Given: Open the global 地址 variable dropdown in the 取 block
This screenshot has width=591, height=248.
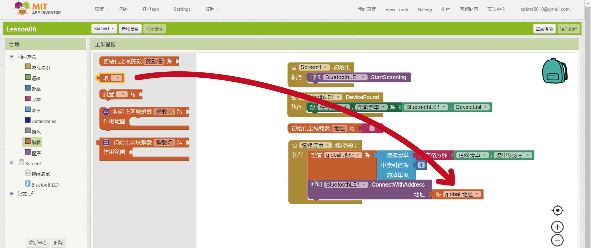Looking at the screenshot, I should pyautogui.click(x=477, y=194).
